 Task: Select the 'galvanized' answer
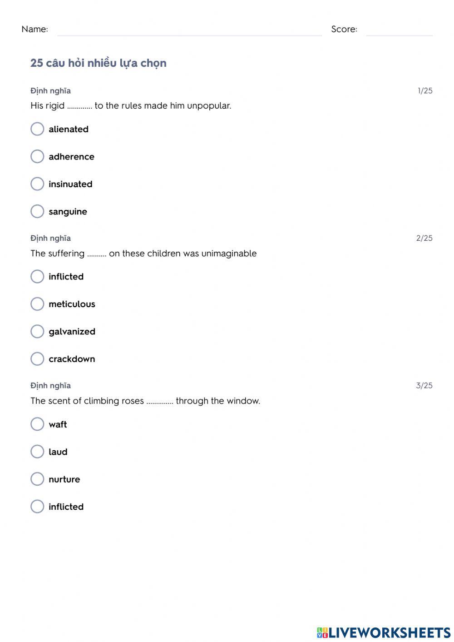37,331
